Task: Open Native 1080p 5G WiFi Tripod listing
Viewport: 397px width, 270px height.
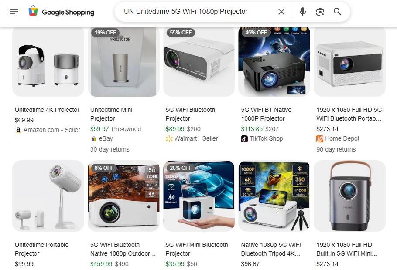Action: 271,249
